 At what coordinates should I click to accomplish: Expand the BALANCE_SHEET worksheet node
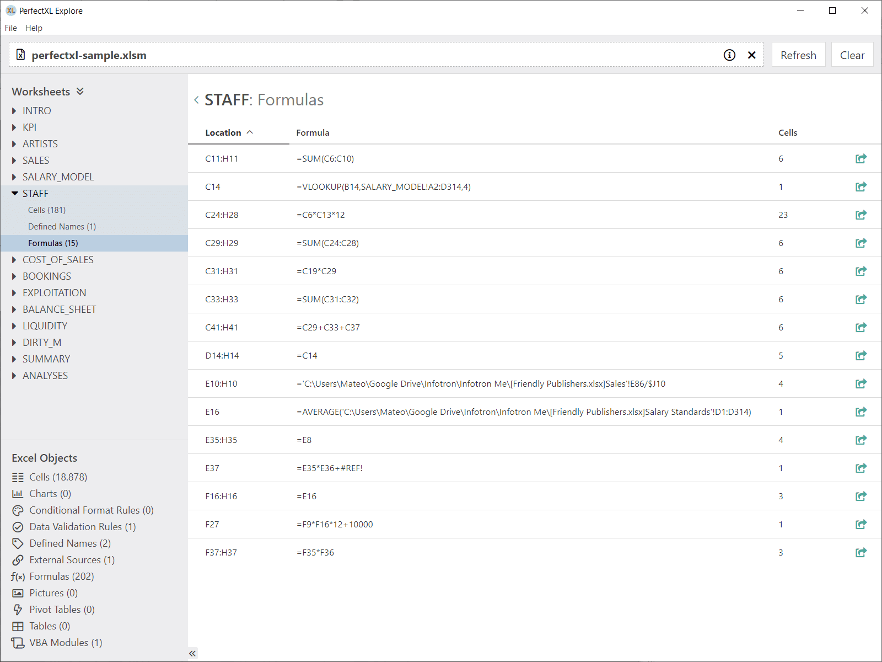point(14,309)
